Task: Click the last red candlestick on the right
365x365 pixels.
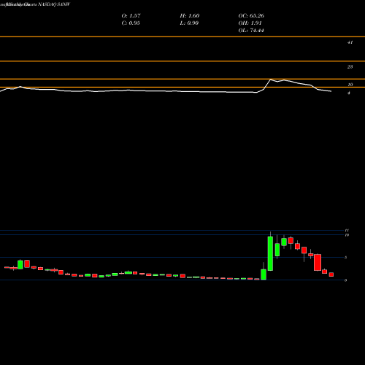Action: 331,274
